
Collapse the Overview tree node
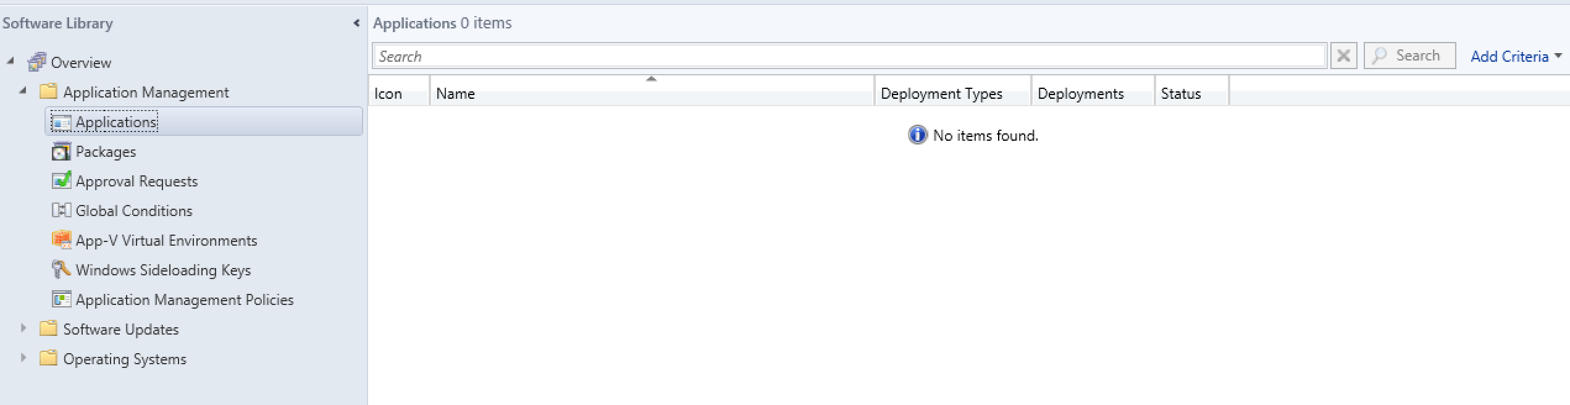pyautogui.click(x=10, y=61)
